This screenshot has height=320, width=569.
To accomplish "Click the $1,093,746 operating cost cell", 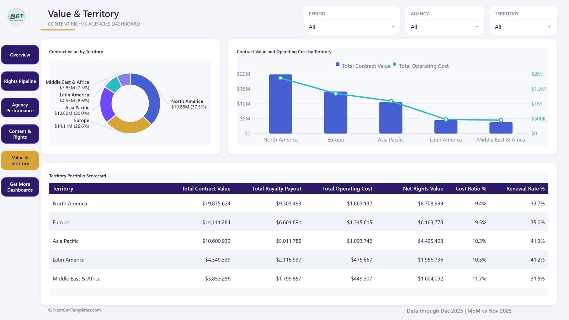I will pos(360,241).
